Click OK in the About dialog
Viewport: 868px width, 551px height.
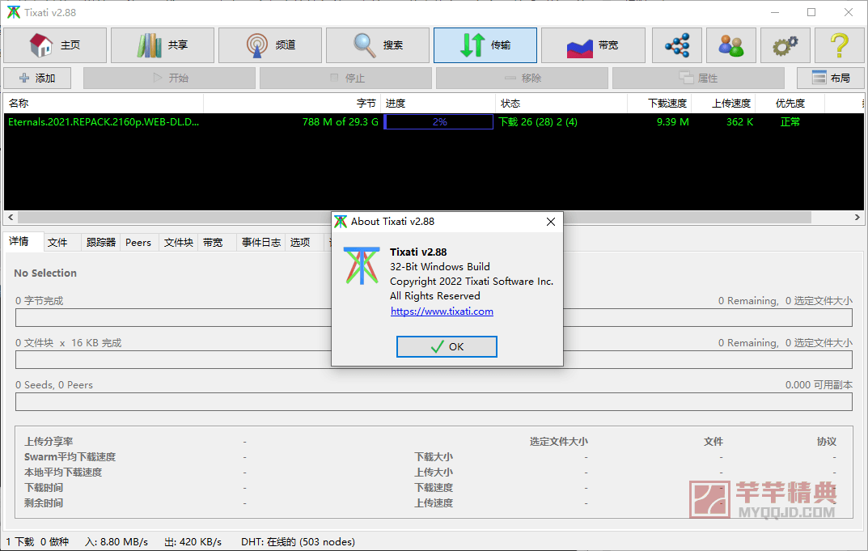coord(447,346)
